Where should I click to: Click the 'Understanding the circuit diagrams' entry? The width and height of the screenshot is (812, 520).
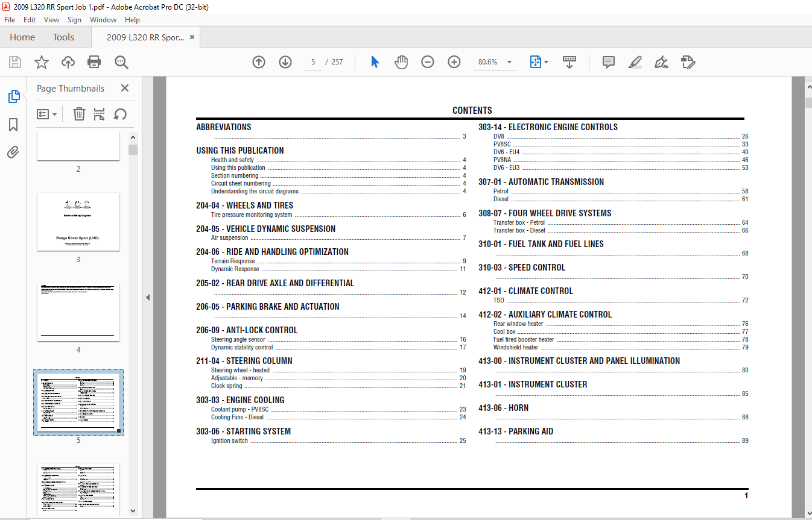pos(255,192)
